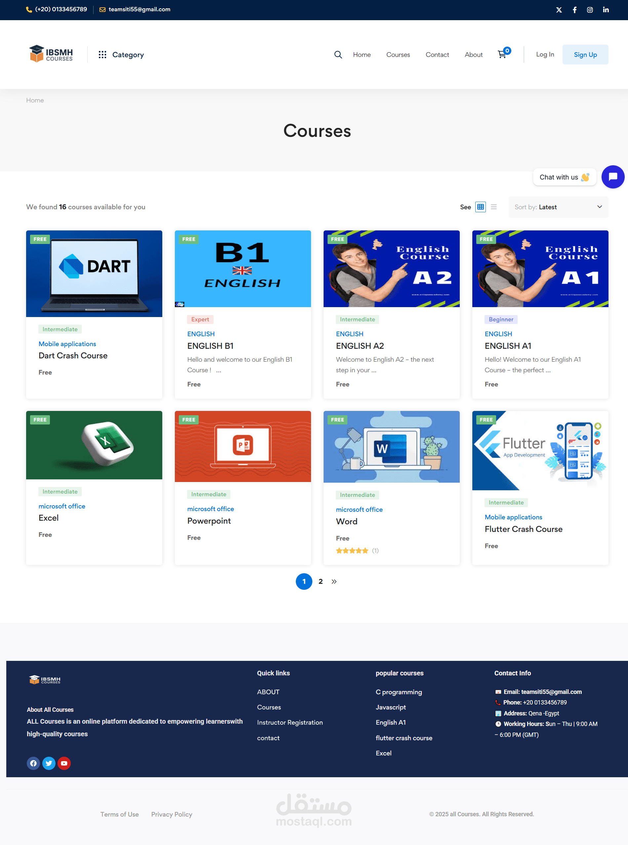Click the star rating on Word course
The height and width of the screenshot is (845, 628).
pyautogui.click(x=352, y=551)
